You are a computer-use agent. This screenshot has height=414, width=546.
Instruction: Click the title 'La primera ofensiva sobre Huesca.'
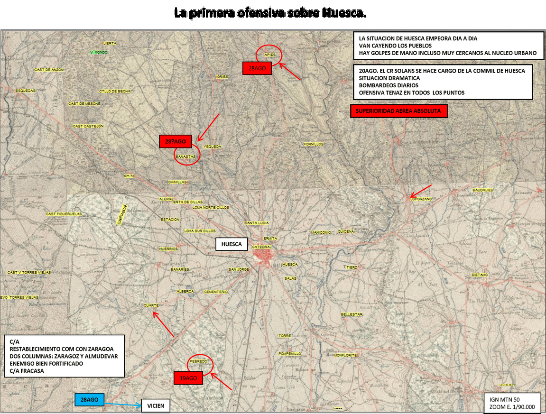(270, 13)
